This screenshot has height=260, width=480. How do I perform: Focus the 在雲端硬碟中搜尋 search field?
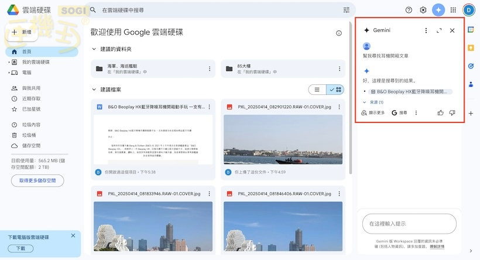[x=221, y=10]
